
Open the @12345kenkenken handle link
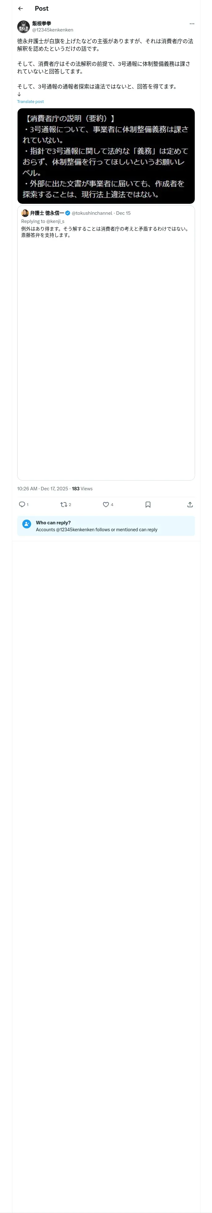pos(53,30)
